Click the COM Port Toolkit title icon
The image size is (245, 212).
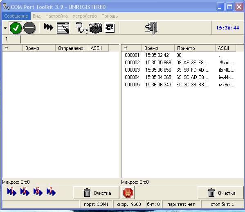point(6,7)
